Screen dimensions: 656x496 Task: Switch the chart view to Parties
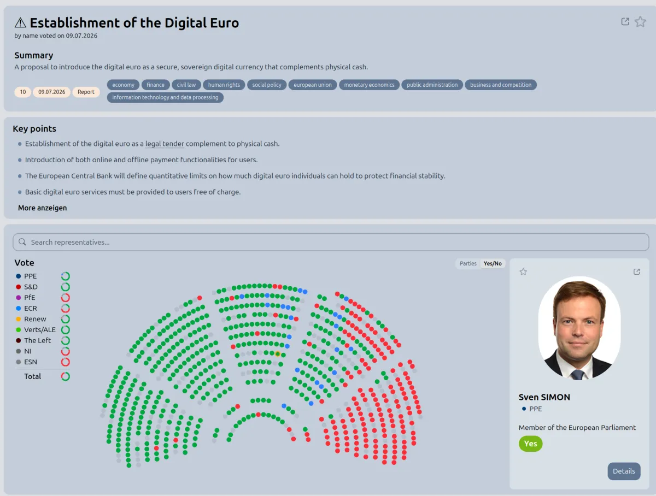(x=468, y=264)
